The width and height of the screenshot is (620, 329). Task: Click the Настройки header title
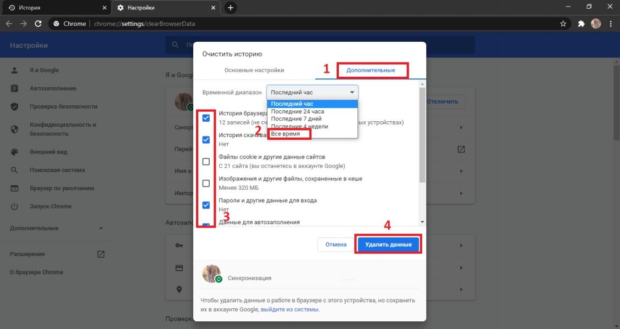[29, 46]
